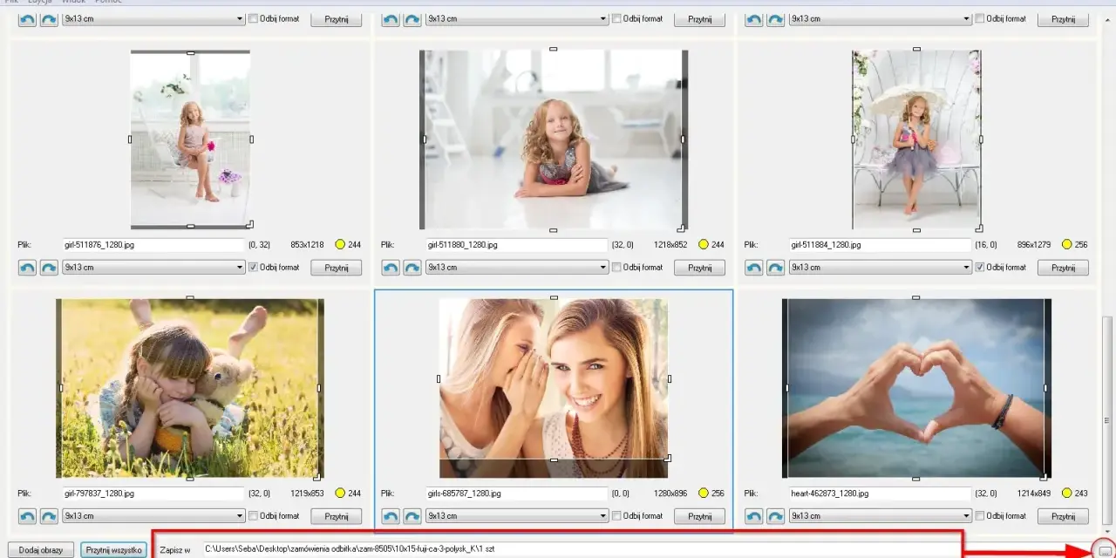Rotate girl-511880_1280.jpg to the right
This screenshot has width=1116, height=558.
[x=412, y=268]
